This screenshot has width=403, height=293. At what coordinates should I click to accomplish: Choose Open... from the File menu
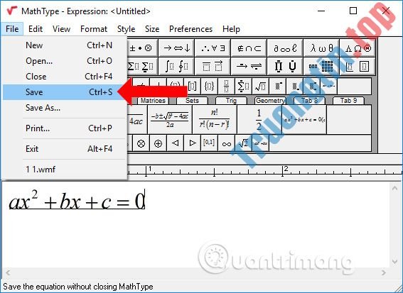pyautogui.click(x=65, y=61)
